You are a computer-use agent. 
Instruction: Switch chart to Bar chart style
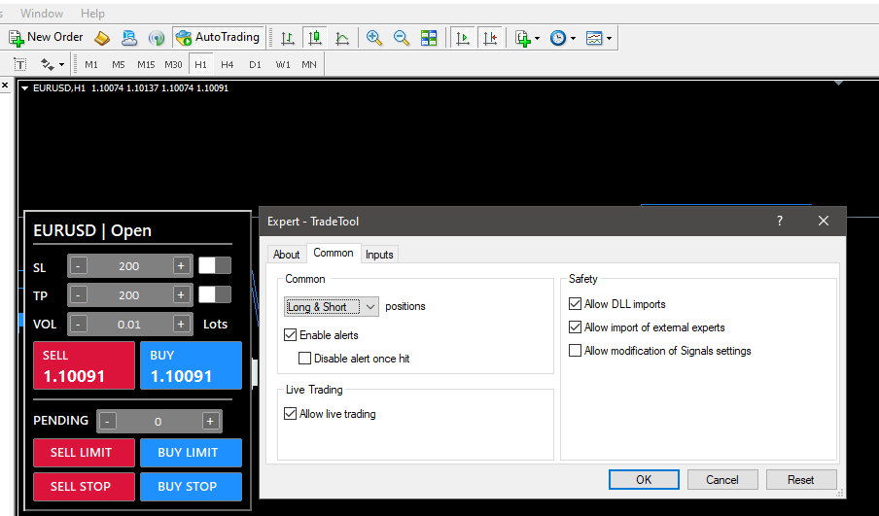(x=288, y=38)
